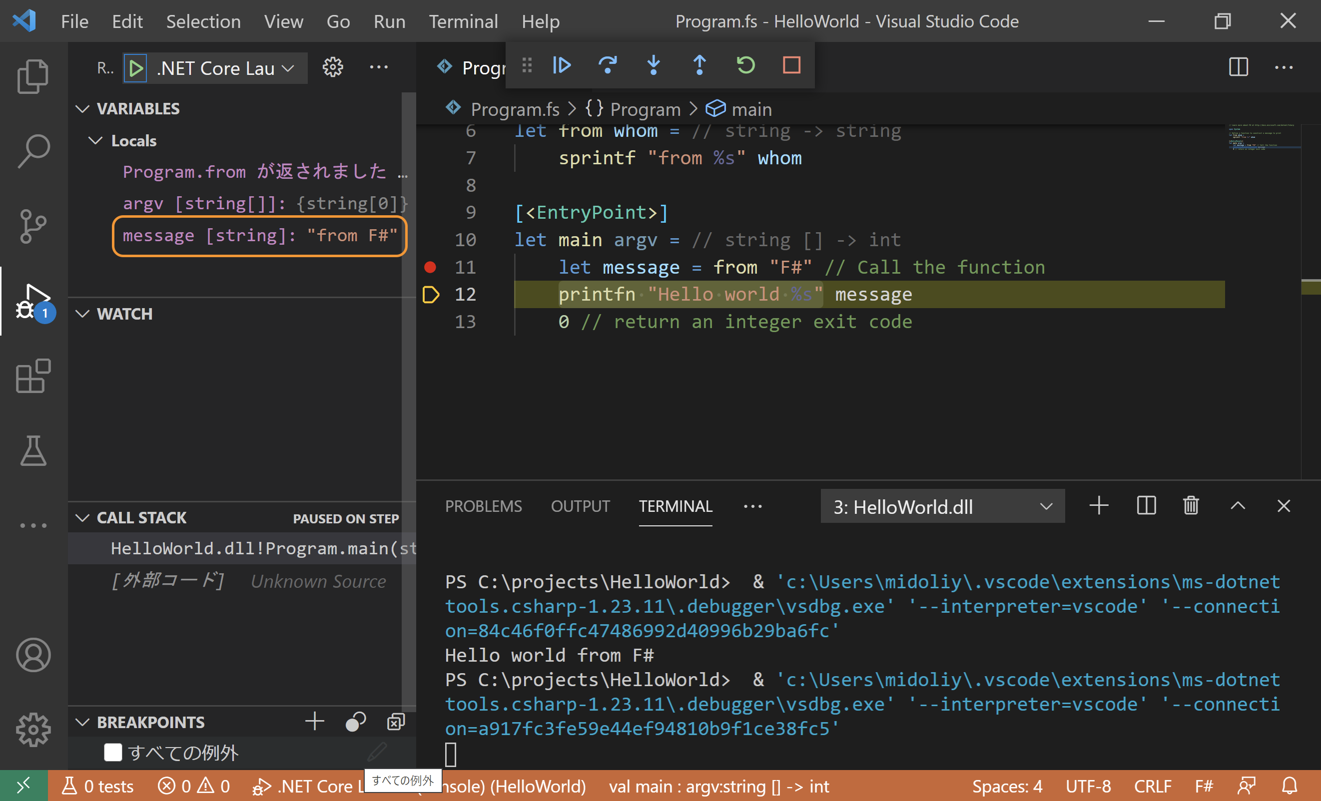Click the Step Into arrow icon
This screenshot has height=801, width=1321.
(x=654, y=65)
